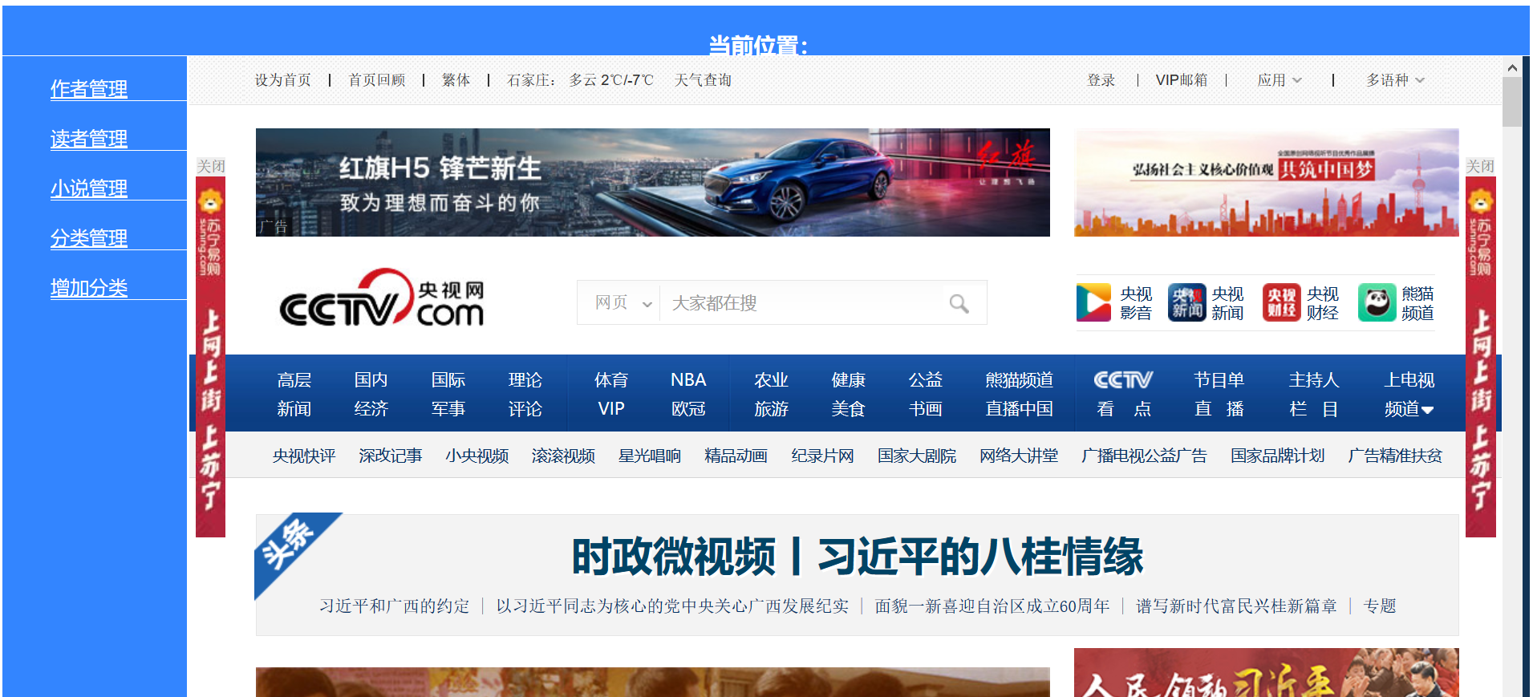This screenshot has width=1533, height=697.
Task: Open 分类管理 in the sidebar
Action: coord(89,237)
